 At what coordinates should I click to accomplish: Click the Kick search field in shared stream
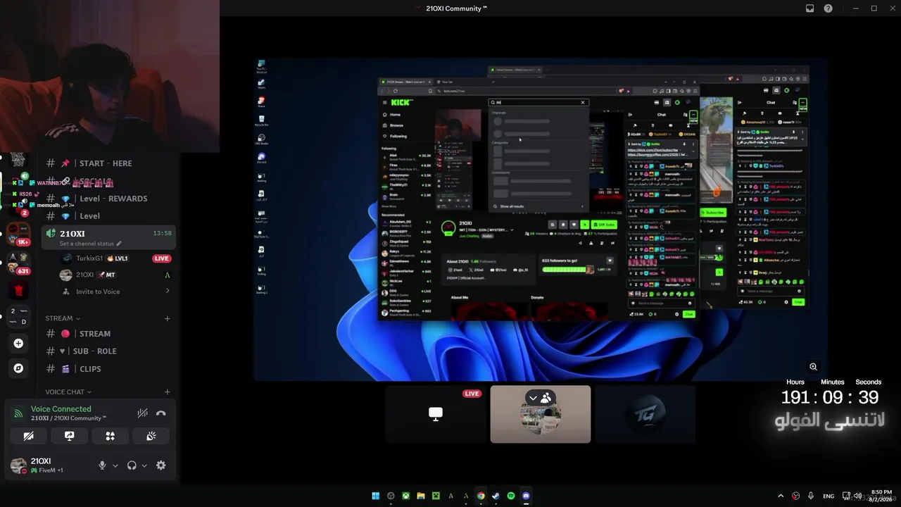click(x=538, y=102)
